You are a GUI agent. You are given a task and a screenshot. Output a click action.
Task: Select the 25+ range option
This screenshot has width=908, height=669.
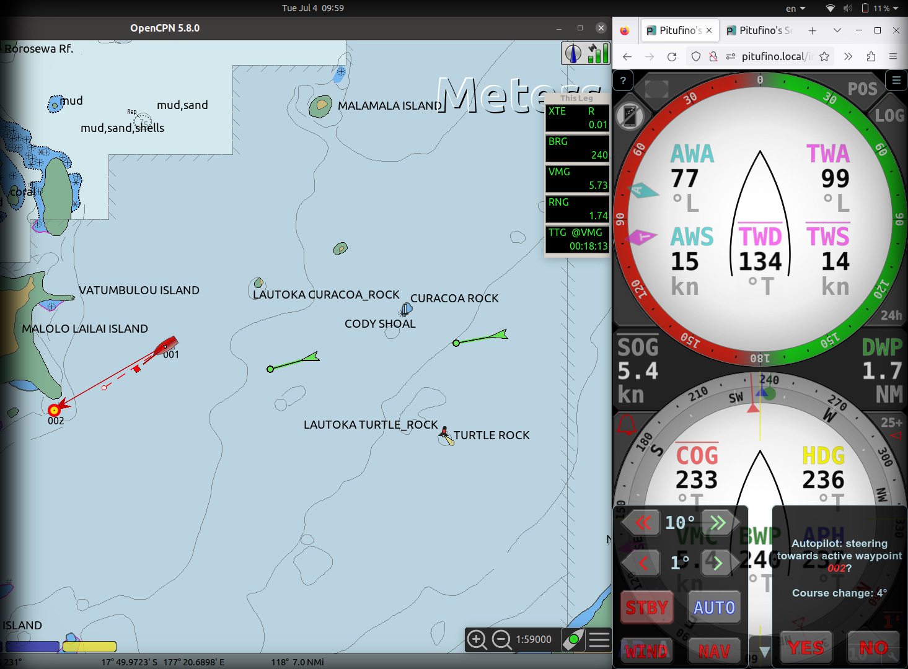pos(891,422)
